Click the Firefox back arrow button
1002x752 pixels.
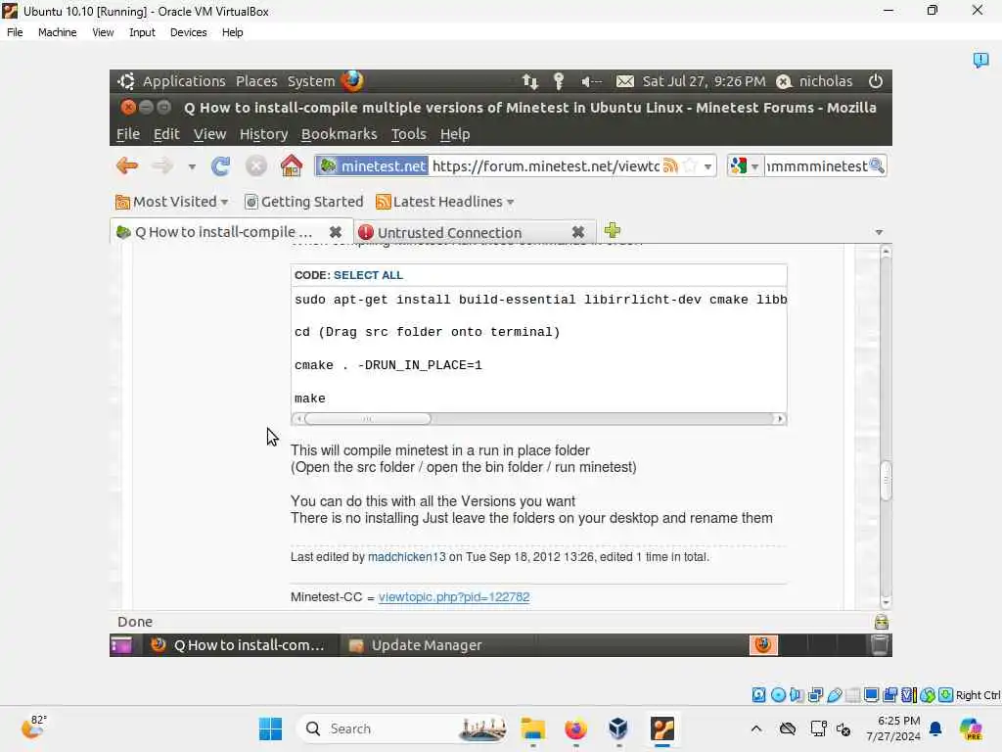(x=127, y=166)
